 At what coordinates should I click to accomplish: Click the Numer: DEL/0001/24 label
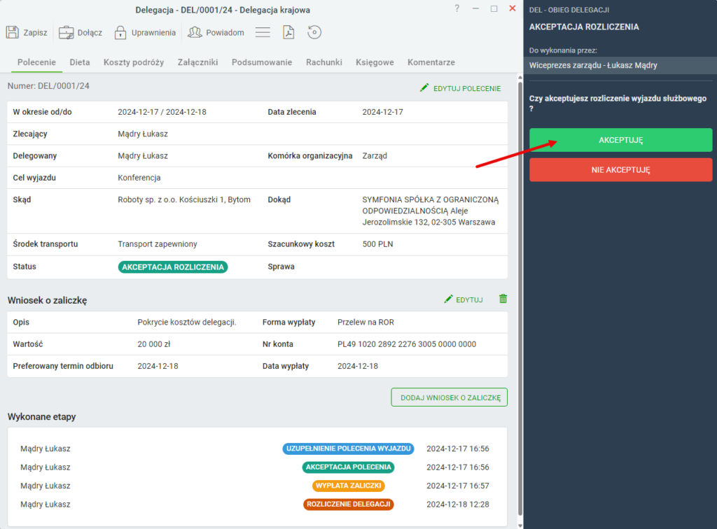[48, 86]
